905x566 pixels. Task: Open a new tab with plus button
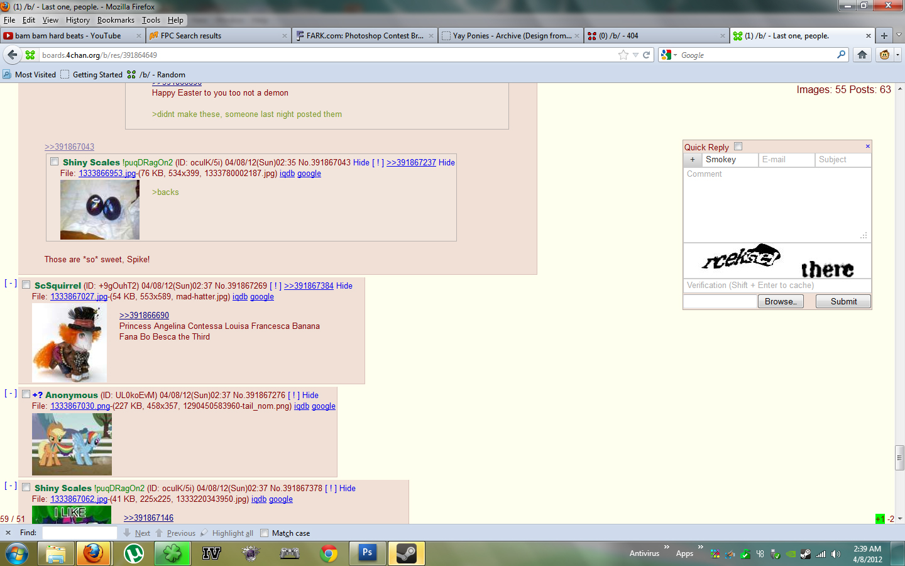click(884, 36)
